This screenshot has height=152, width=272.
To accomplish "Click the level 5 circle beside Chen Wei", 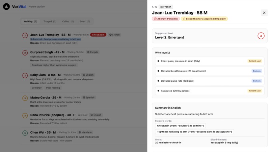I will click(x=25, y=133).
